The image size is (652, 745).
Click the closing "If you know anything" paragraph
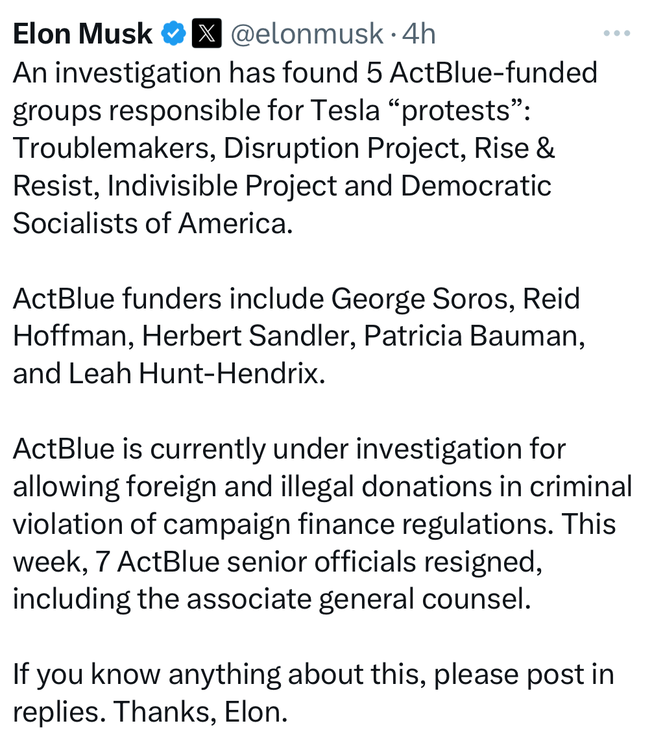point(311,692)
